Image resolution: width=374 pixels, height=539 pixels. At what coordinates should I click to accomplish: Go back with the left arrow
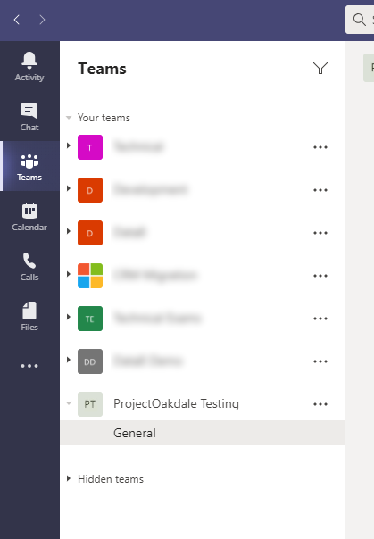click(x=16, y=20)
